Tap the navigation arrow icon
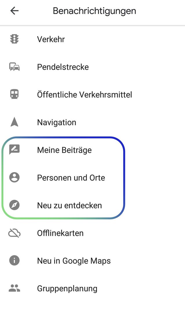185x314 pixels. click(x=14, y=122)
